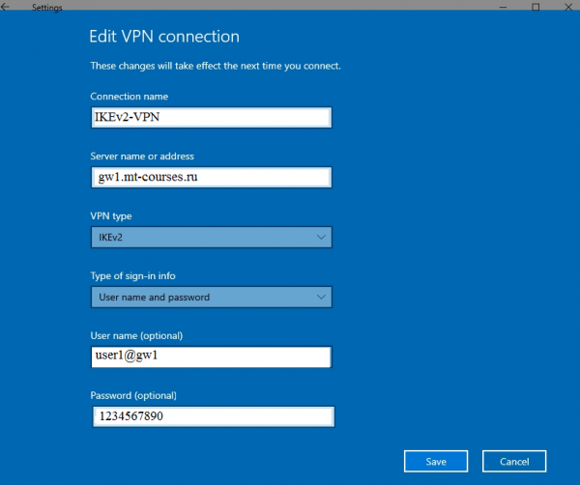Click the VPN type label
The image size is (580, 485).
111,215
